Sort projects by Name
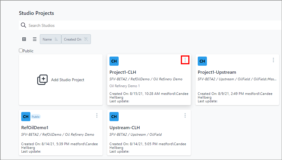The image size is (282, 160). pyautogui.click(x=50, y=39)
